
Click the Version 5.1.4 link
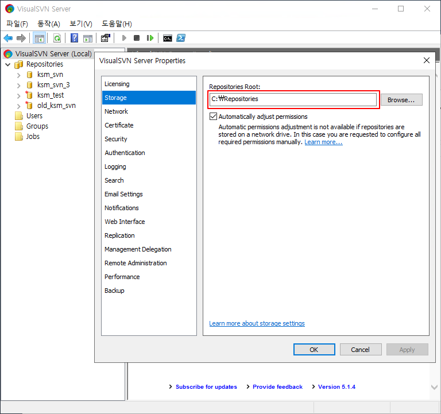coord(336,386)
